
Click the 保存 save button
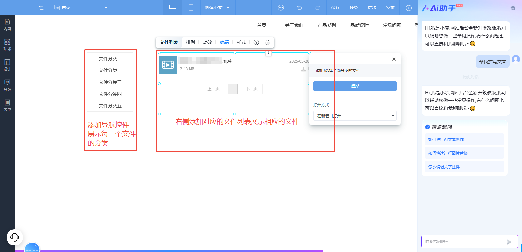coord(335,7)
